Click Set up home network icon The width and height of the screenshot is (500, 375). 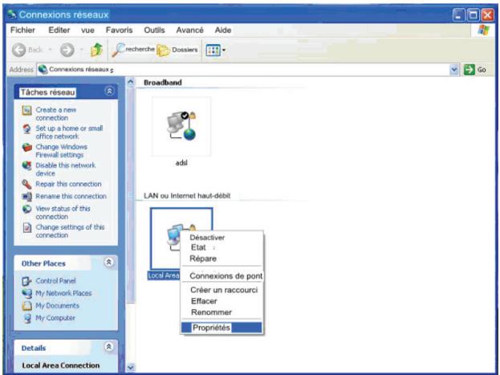pos(26,129)
